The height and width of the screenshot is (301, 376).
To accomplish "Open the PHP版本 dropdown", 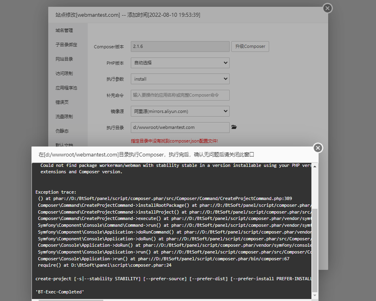I will click(x=180, y=63).
